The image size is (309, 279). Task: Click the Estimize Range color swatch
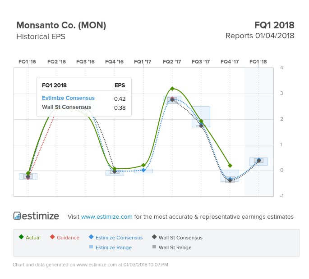[x=91, y=247]
